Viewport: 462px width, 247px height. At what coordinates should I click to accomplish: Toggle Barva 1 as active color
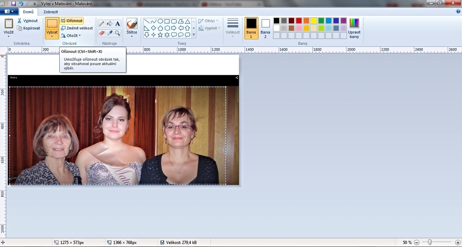pyautogui.click(x=251, y=27)
